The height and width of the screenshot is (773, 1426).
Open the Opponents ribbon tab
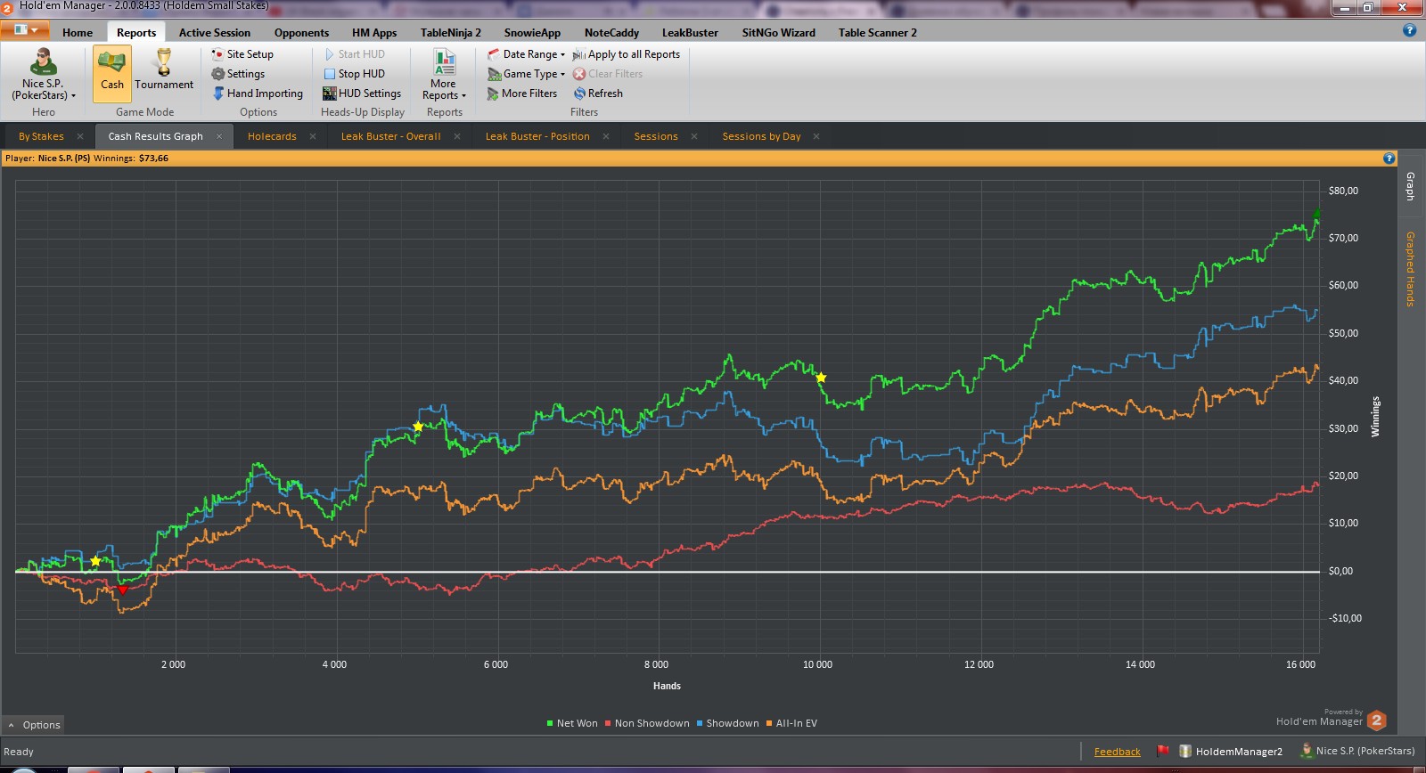pyautogui.click(x=301, y=33)
